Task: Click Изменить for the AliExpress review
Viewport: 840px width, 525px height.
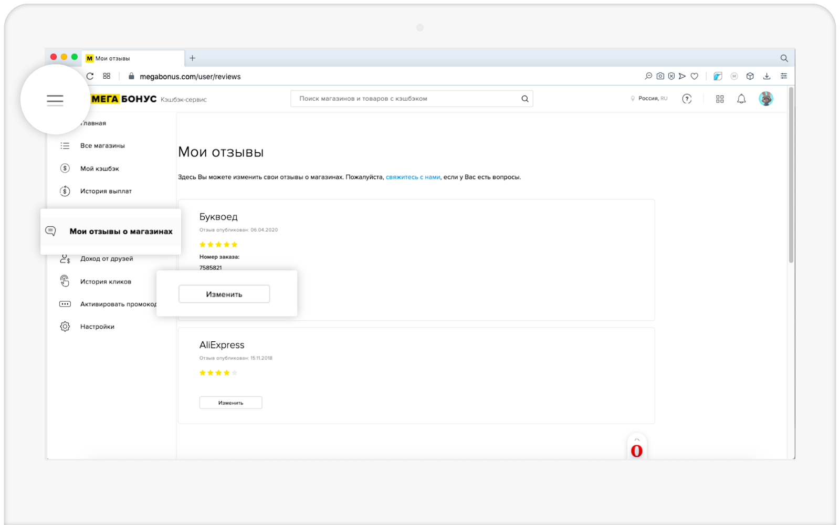Action: point(230,403)
